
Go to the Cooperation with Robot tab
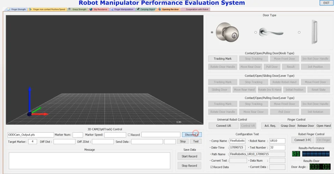[195, 9]
